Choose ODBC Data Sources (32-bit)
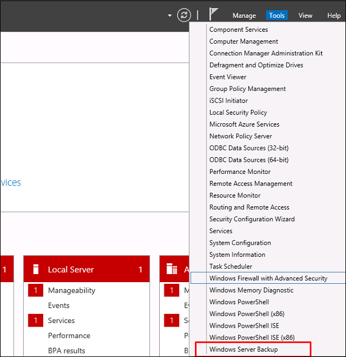This screenshot has height=357, width=346. [x=249, y=148]
